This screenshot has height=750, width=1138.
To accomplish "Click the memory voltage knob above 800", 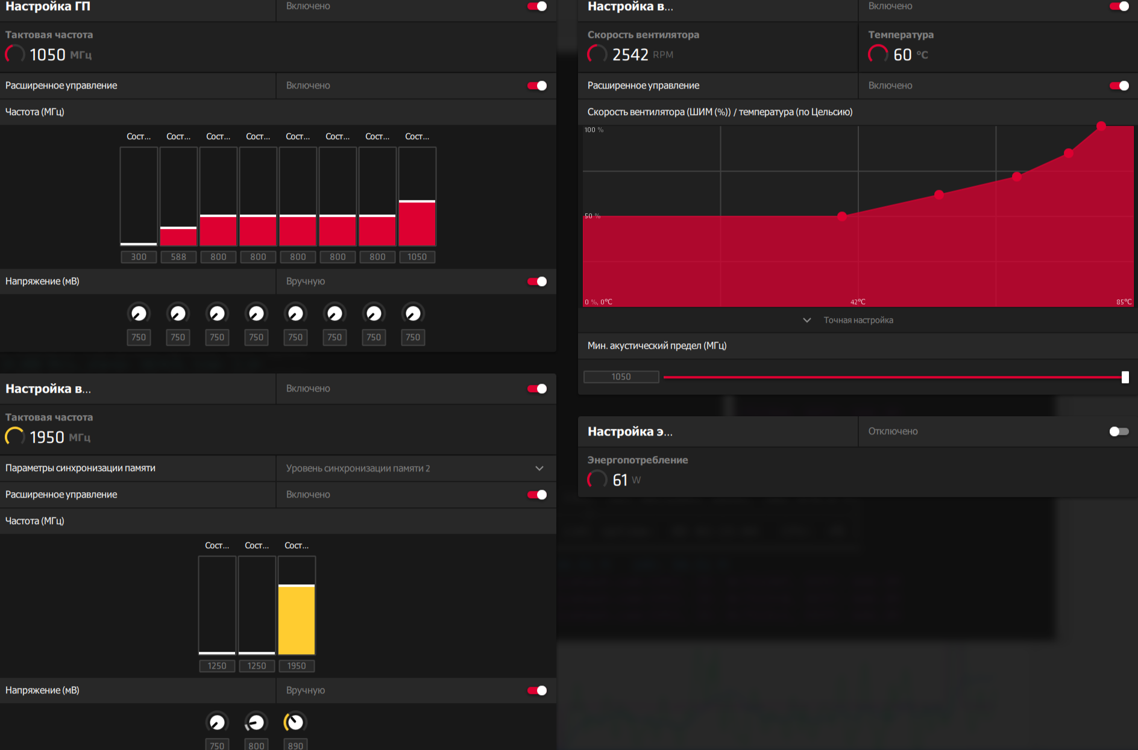I will point(256,722).
